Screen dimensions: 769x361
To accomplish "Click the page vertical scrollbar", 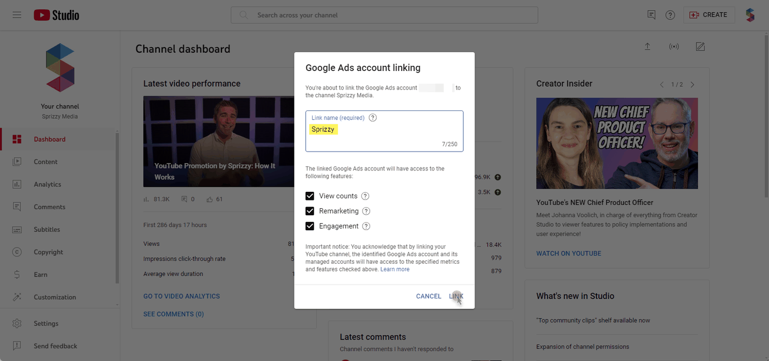I will click(x=766, y=115).
